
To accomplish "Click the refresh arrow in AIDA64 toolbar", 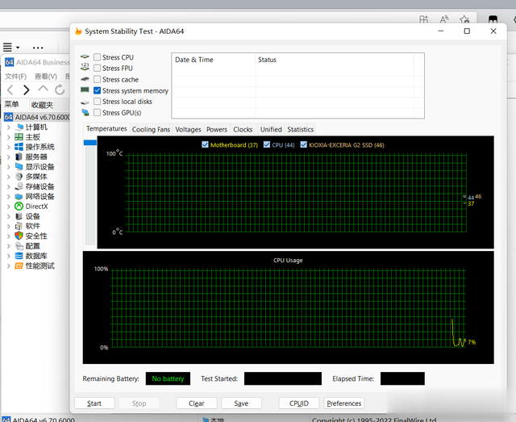I will tap(60, 90).
